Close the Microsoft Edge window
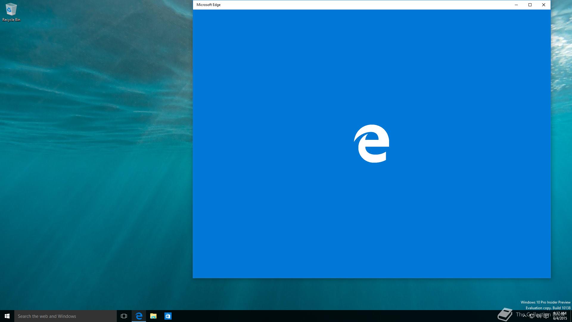The image size is (572, 322). click(544, 5)
